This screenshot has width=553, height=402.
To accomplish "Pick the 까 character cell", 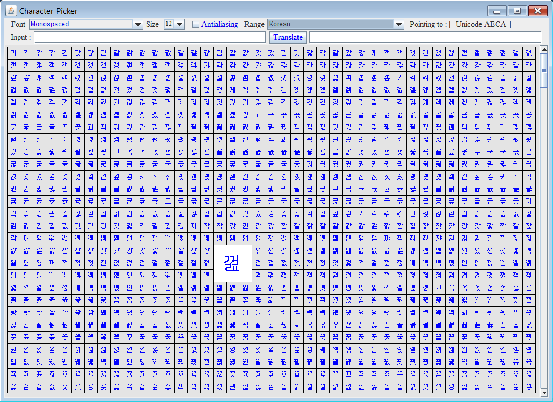I will (194, 226).
